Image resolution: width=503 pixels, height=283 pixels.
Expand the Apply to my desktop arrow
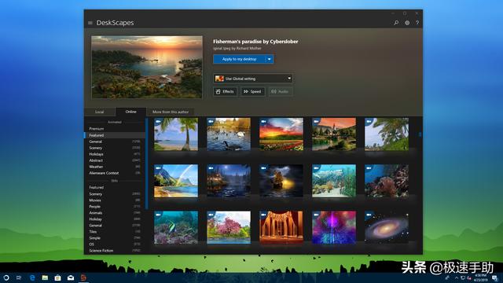pyautogui.click(x=270, y=59)
